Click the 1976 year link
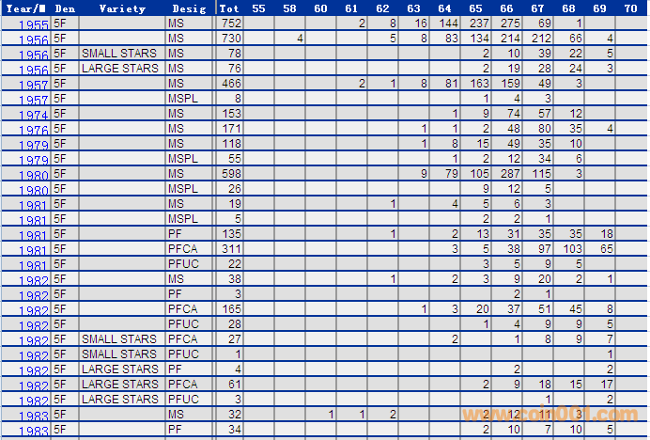The width and height of the screenshot is (650, 440). coord(33,131)
